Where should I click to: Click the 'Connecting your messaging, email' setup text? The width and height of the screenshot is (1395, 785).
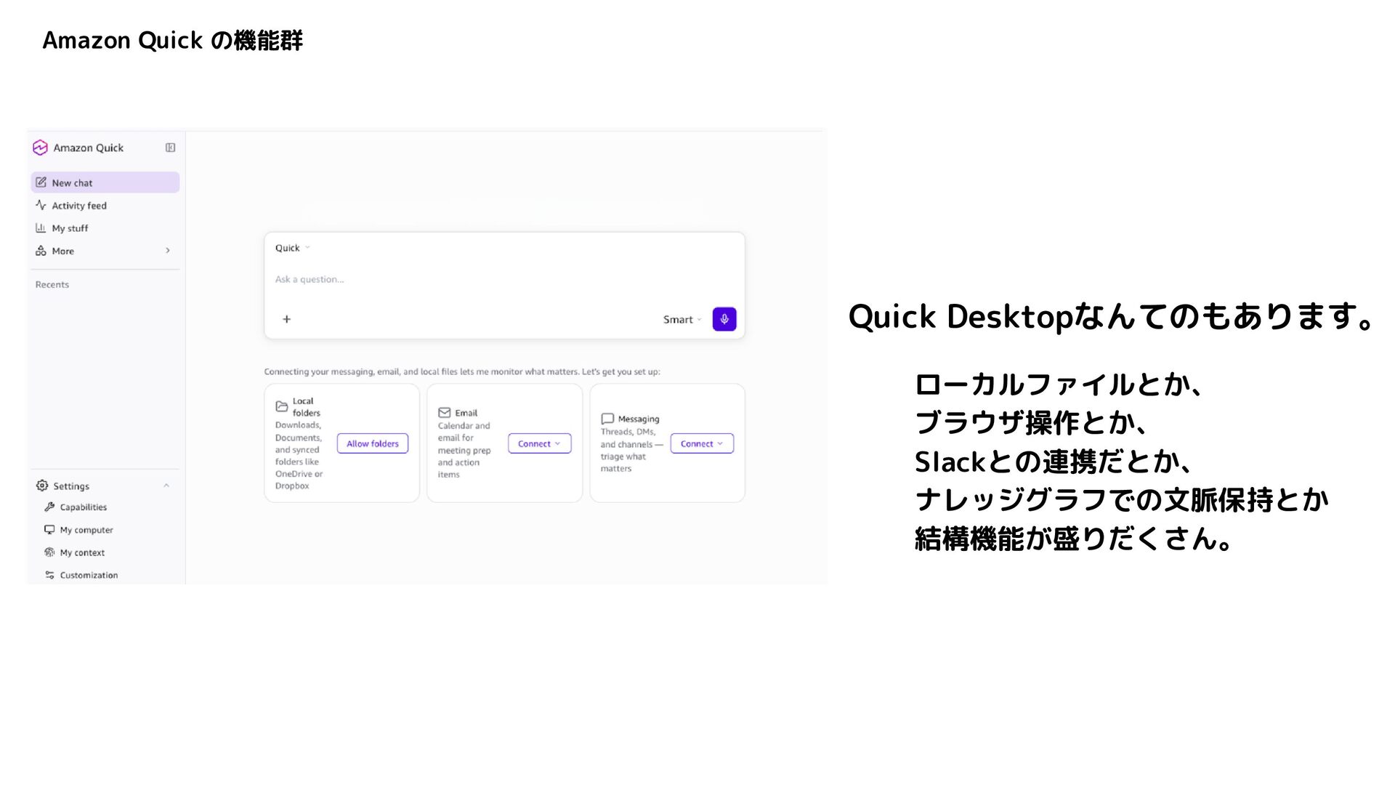[462, 371]
